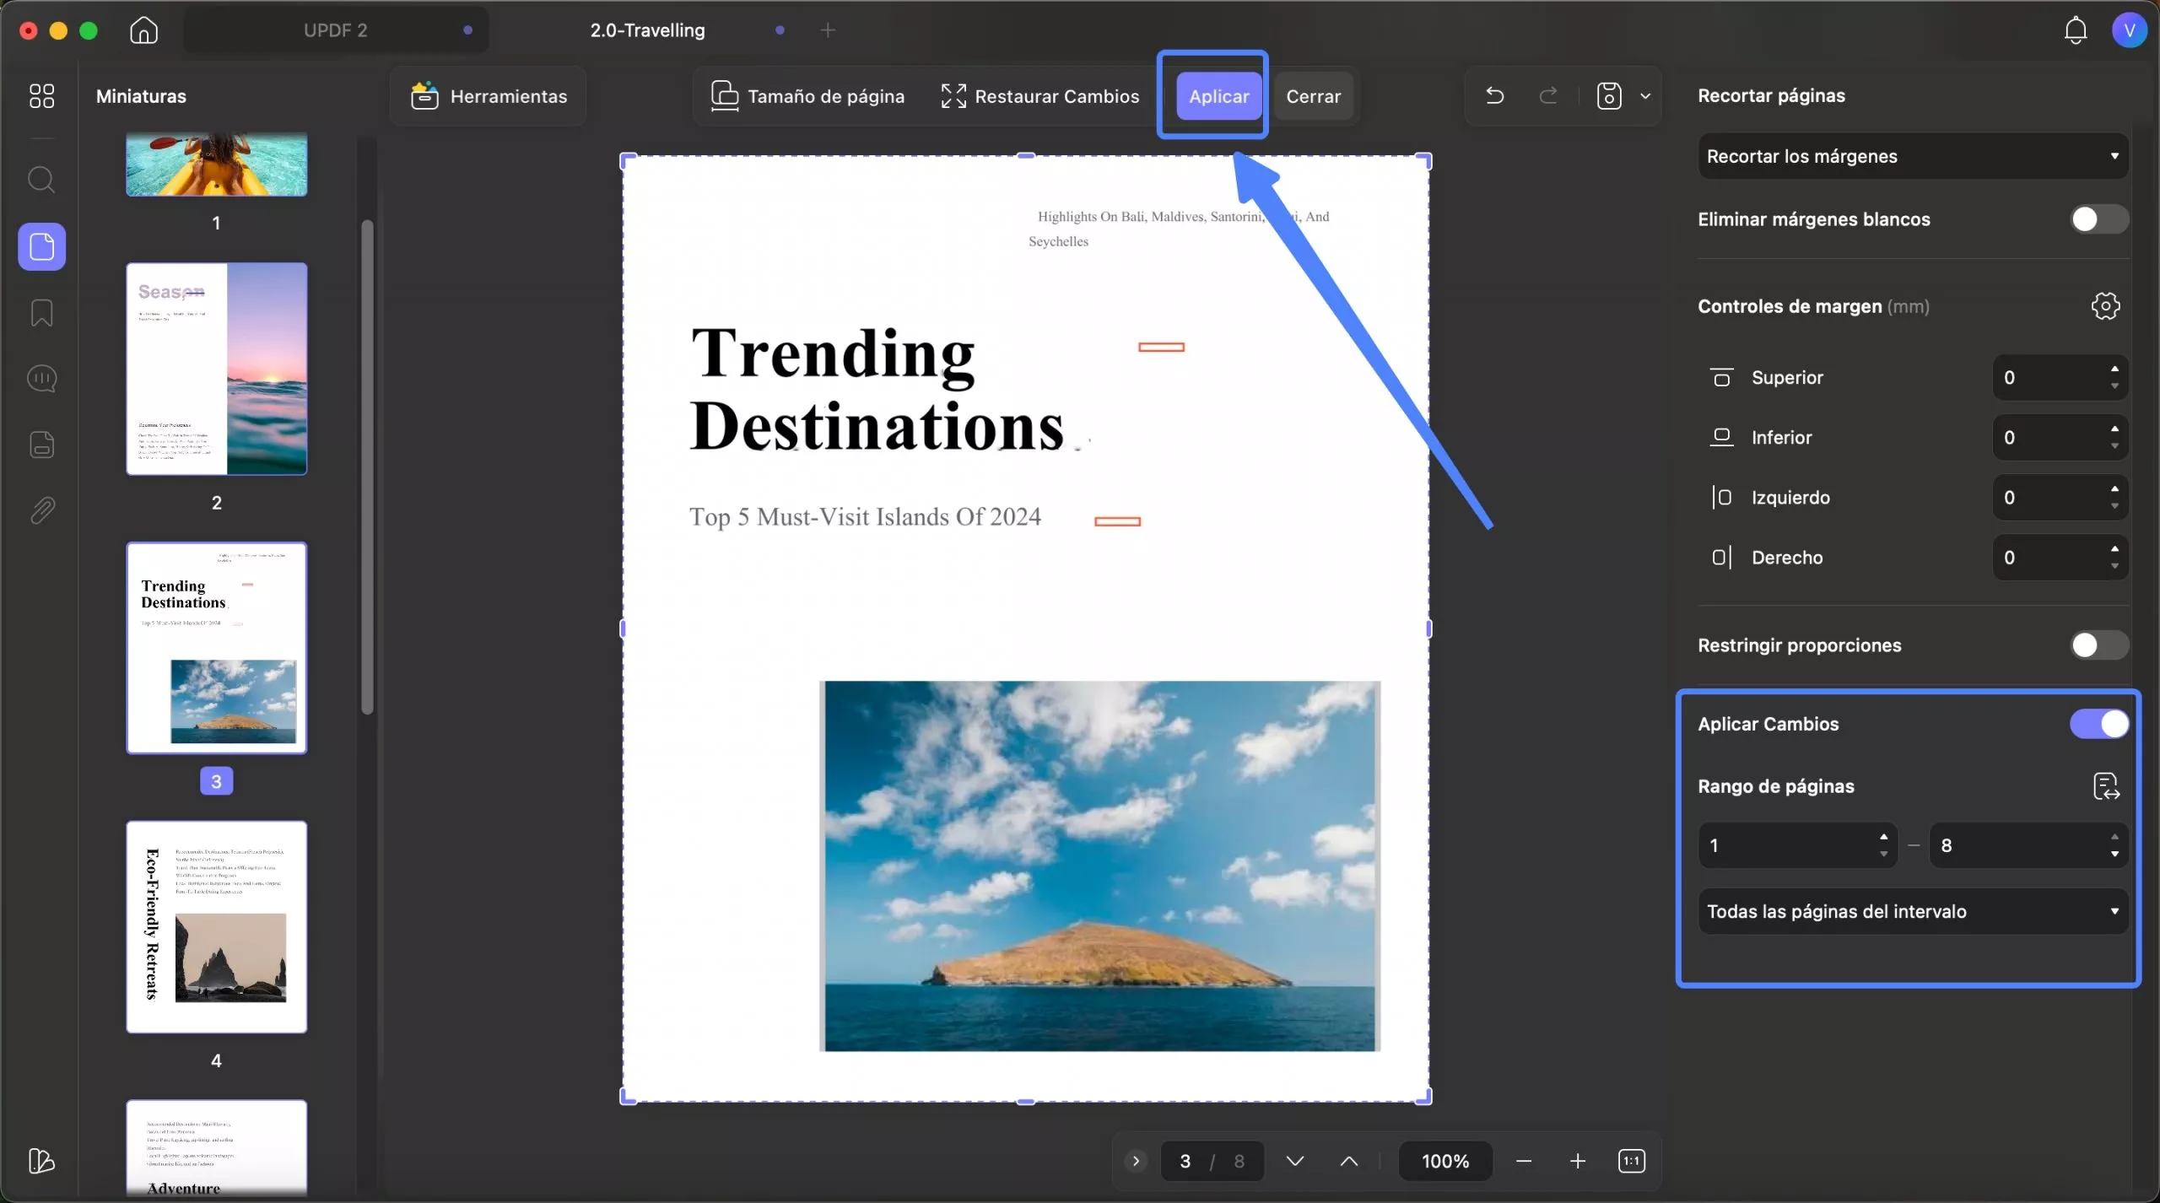Decrease Inferior margin value

click(x=2114, y=446)
